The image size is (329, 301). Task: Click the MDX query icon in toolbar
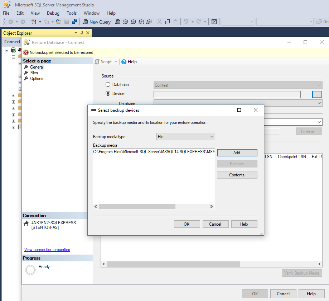click(125, 22)
